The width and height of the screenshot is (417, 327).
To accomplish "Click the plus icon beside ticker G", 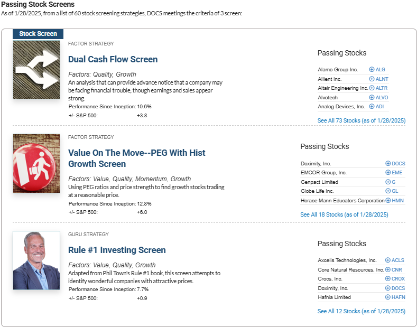I will pyautogui.click(x=388, y=182).
